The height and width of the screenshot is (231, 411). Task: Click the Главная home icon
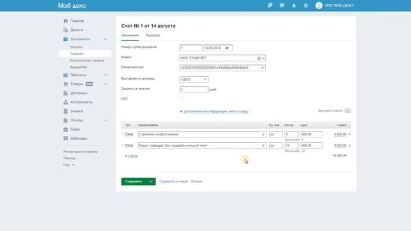point(66,21)
